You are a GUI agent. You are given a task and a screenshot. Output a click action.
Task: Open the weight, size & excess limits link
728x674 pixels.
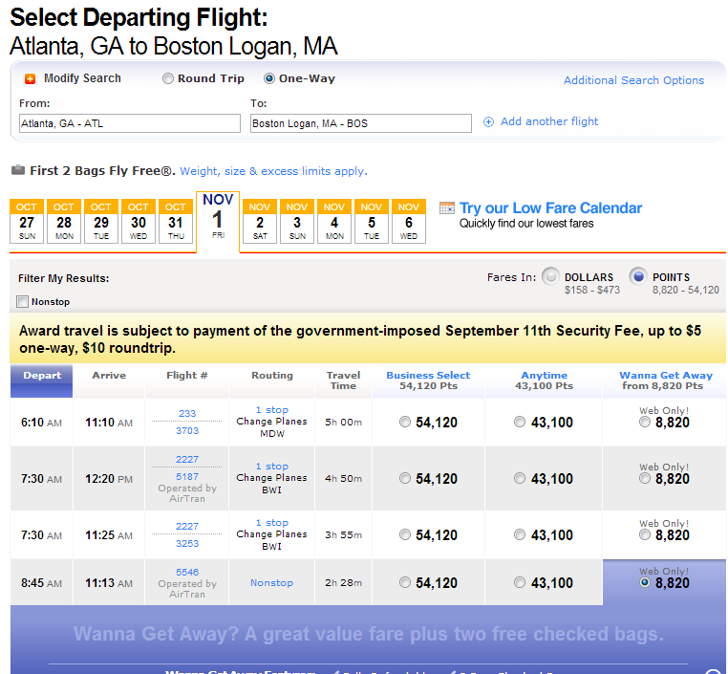pos(273,171)
